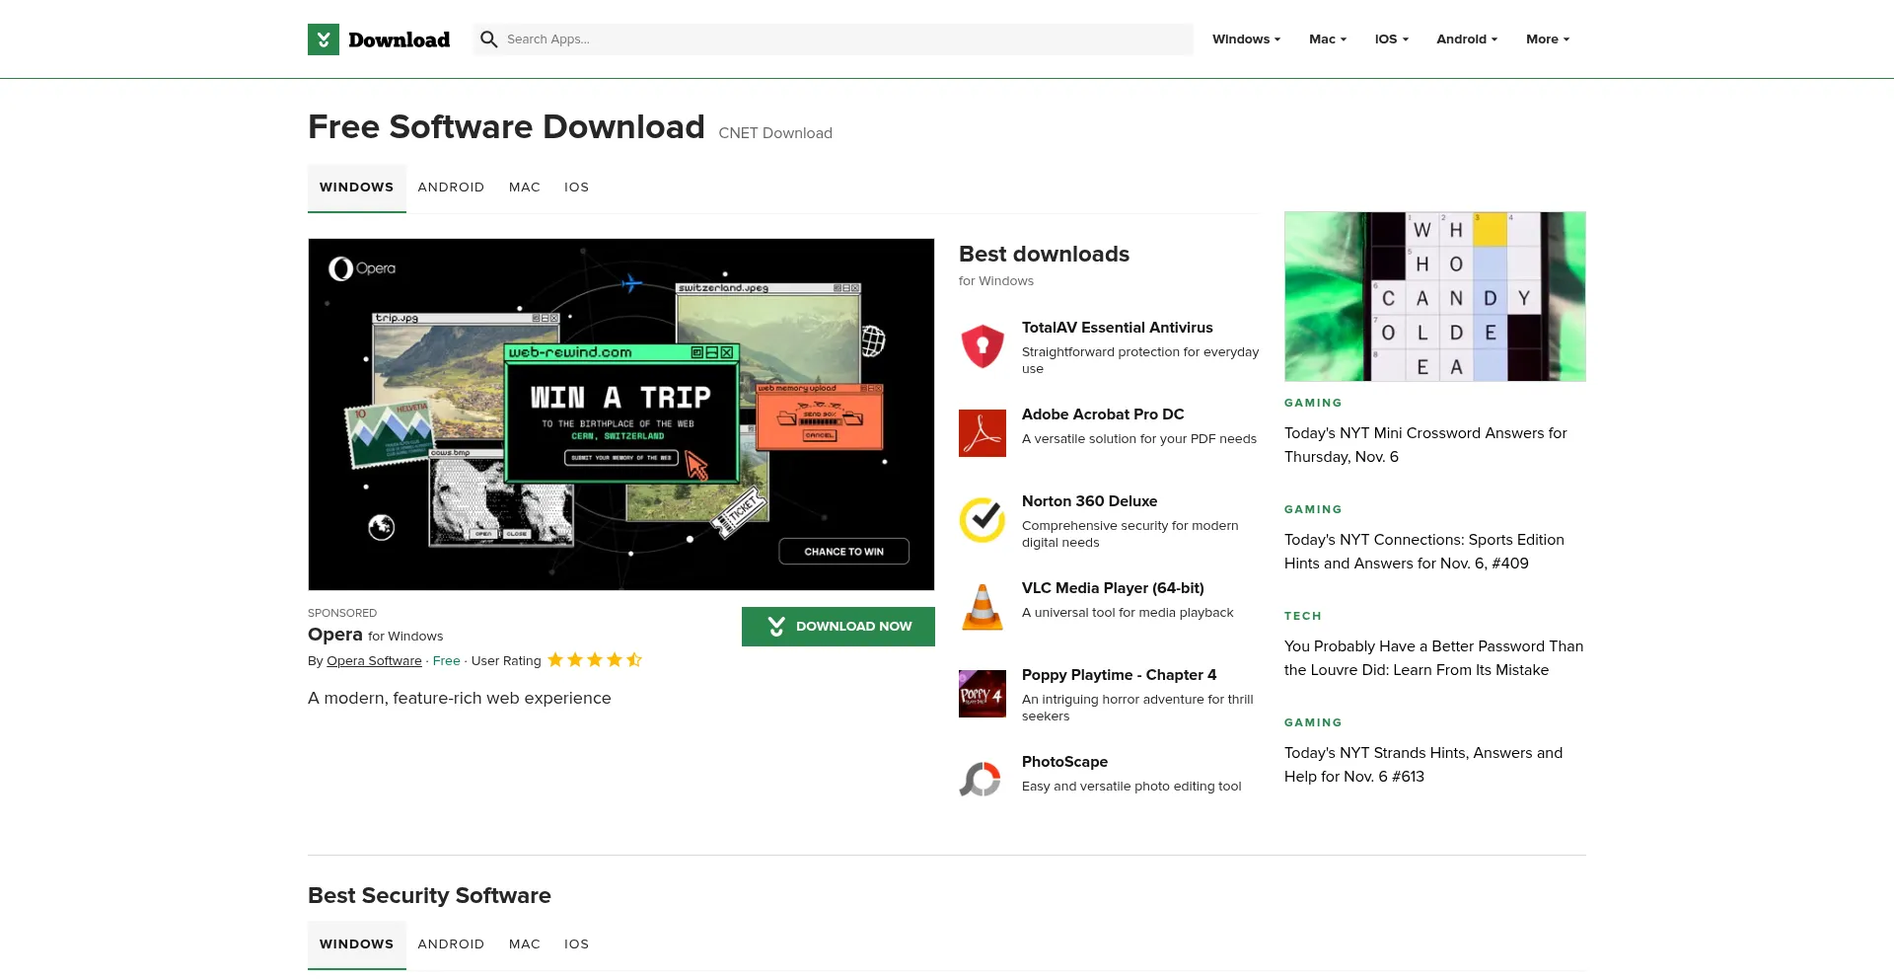Select the Windows tab under Best Security Software
This screenshot has width=1894, height=980.
357,944
